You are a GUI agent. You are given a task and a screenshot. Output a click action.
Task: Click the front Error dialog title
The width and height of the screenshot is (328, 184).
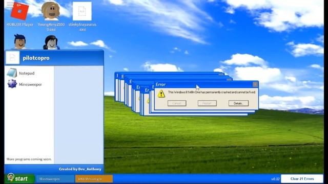pos(160,84)
